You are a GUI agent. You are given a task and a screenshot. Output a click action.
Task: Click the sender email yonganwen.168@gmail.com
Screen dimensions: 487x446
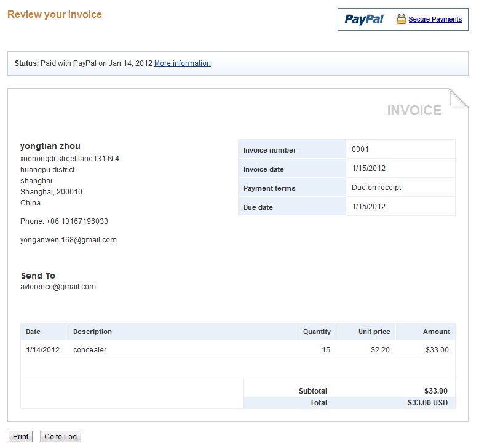coord(68,240)
